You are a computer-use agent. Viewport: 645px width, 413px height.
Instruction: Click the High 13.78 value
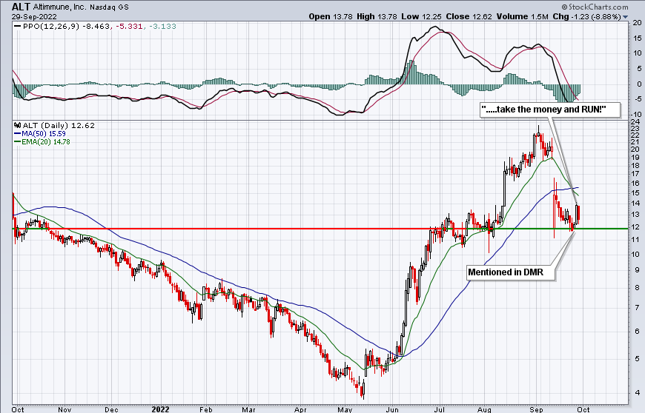(377, 16)
